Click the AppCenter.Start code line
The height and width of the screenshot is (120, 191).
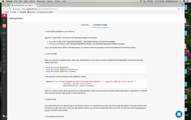(x=91, y=81)
